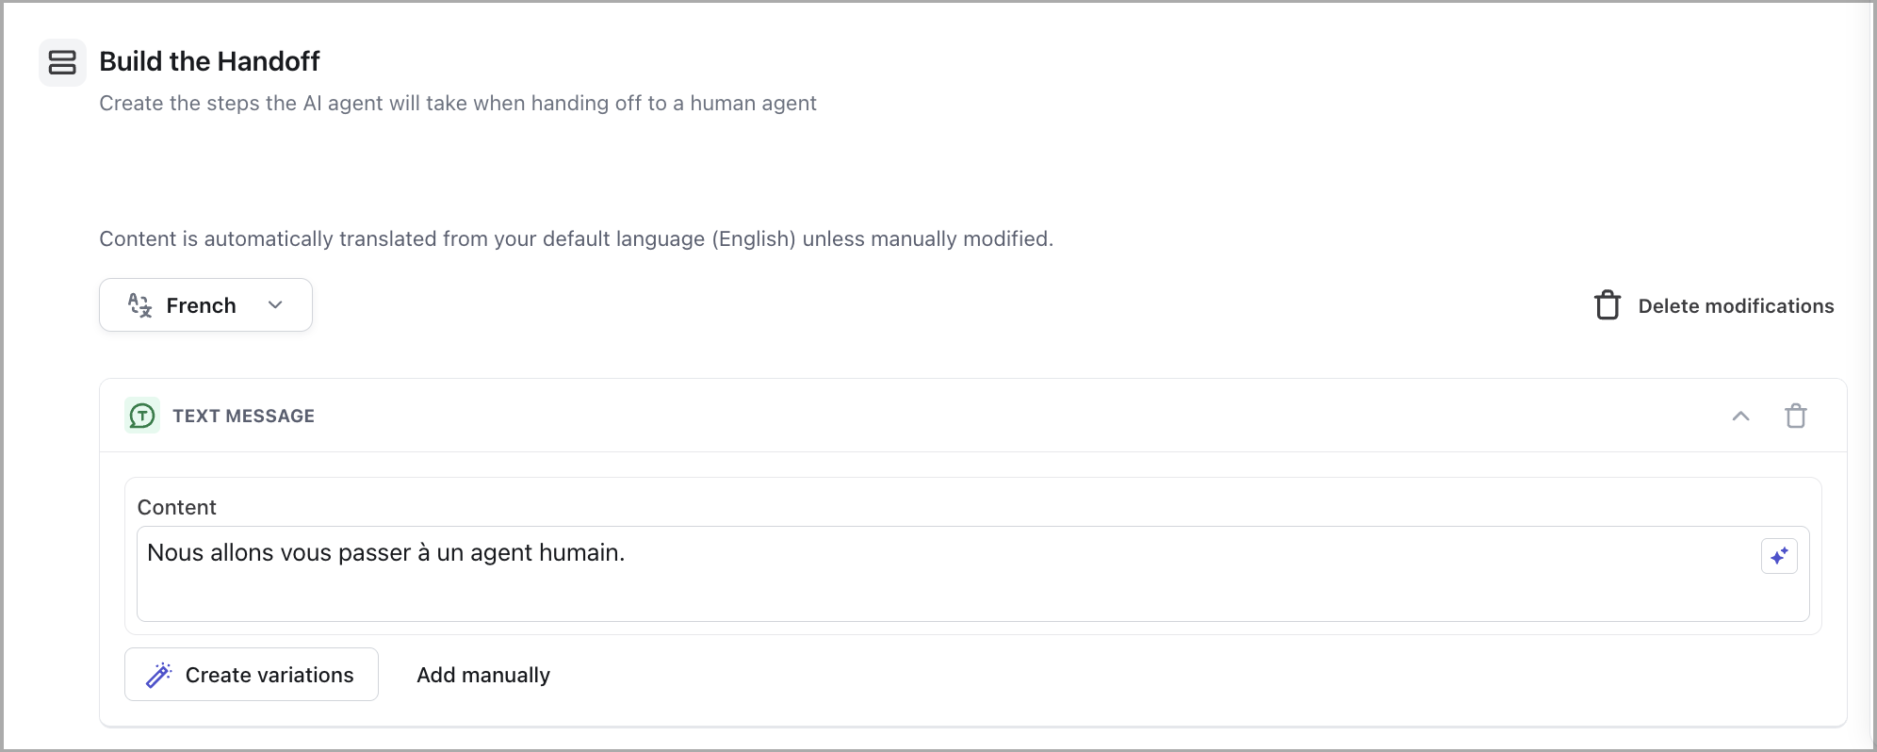Click the TEXT MESSAGE header label
The width and height of the screenshot is (1877, 752).
[x=243, y=416]
